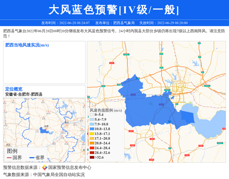Click the 图例 label in overview map
Viewport: 229px width, 179px height.
click(x=12, y=151)
